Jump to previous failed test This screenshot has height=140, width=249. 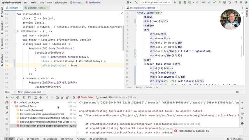[47, 97]
